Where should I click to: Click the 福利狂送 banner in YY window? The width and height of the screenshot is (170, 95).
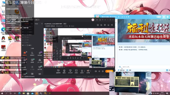(144, 31)
